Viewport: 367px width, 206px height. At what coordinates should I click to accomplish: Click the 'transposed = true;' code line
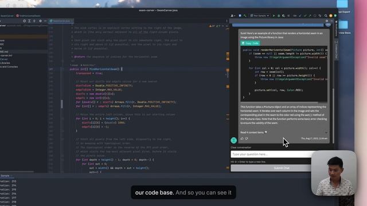[89, 73]
